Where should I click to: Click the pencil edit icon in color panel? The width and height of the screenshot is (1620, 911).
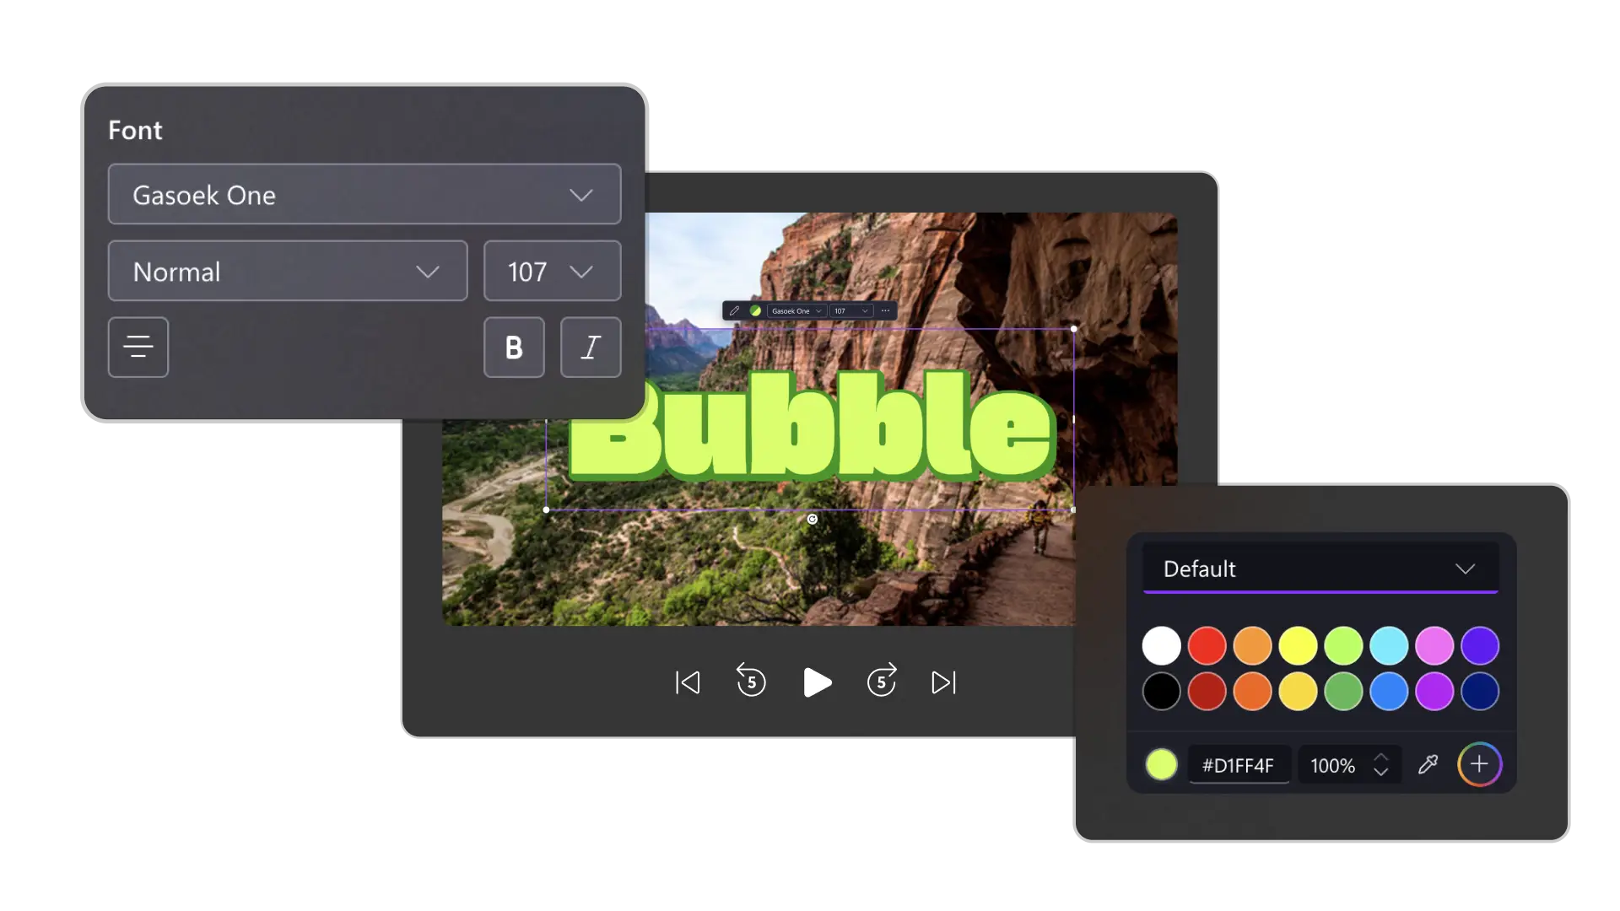click(x=1428, y=764)
